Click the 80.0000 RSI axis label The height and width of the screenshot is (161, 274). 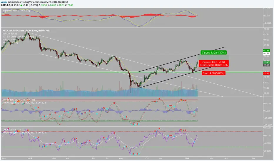coord(268,128)
